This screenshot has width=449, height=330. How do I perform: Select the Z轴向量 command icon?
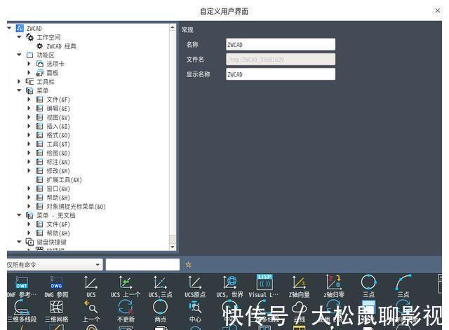point(299,282)
